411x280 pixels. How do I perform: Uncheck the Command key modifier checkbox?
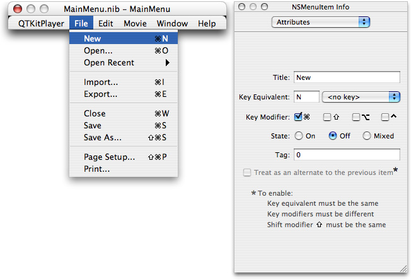pyautogui.click(x=298, y=116)
